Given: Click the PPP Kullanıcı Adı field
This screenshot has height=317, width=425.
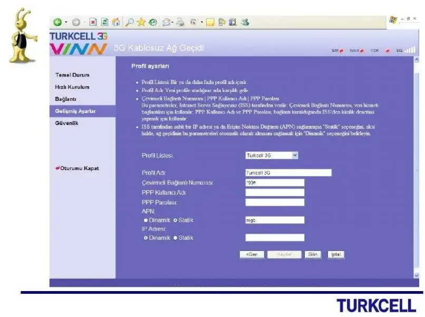Looking at the screenshot, I should 275,192.
